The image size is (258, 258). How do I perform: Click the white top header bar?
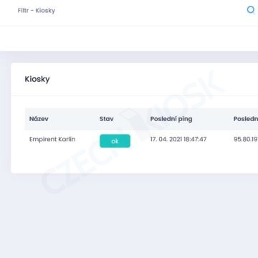click(x=129, y=12)
